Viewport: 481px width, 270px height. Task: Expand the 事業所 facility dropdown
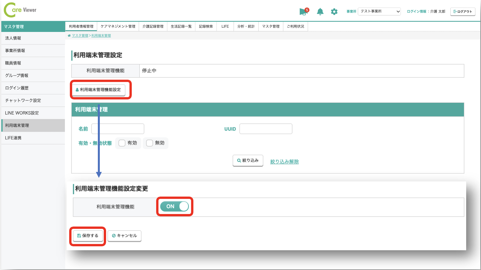[x=379, y=12]
